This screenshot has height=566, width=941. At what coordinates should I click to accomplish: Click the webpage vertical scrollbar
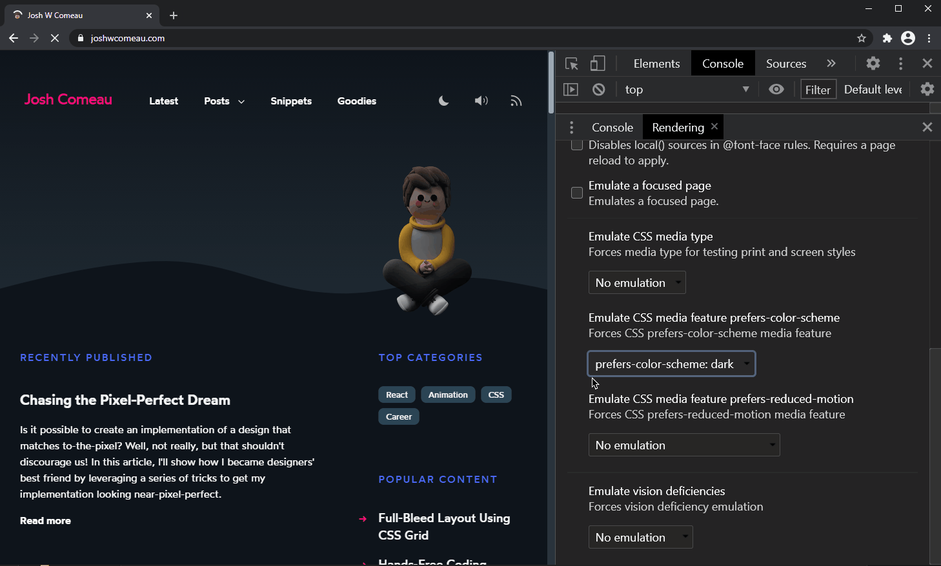pos(551,83)
